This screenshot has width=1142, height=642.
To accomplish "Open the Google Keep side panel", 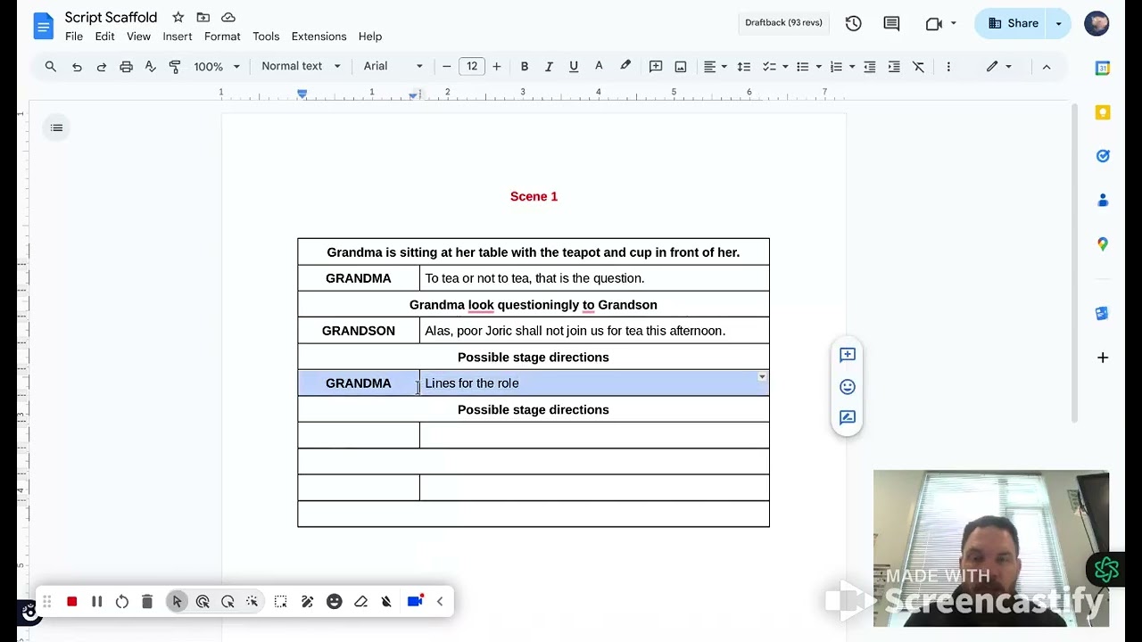I will pyautogui.click(x=1103, y=112).
